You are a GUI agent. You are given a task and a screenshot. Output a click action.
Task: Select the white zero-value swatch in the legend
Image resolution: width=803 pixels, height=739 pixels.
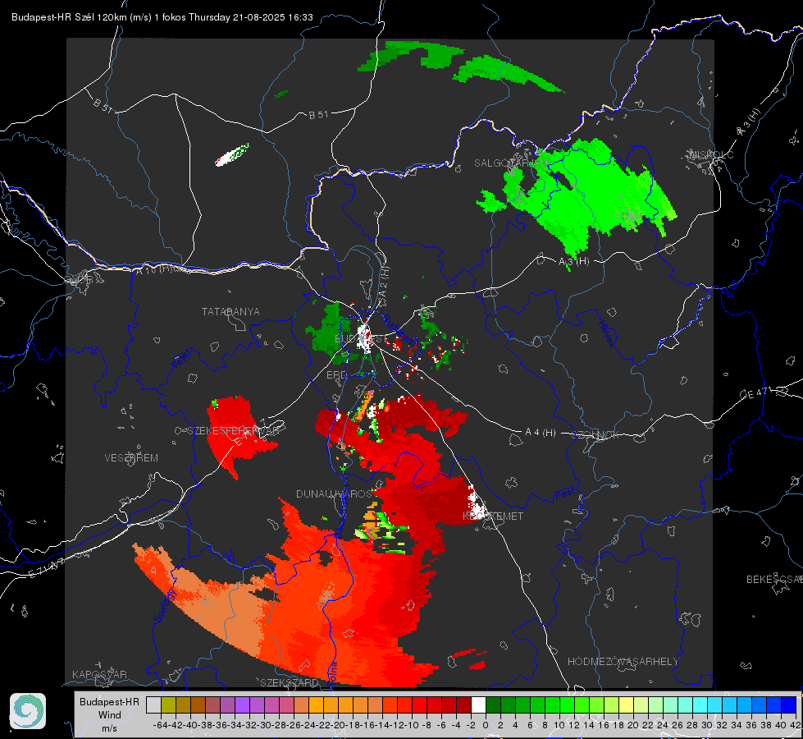pyautogui.click(x=478, y=705)
